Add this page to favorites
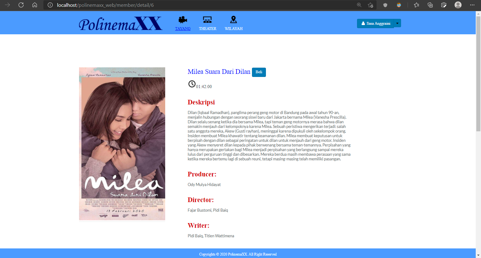 [x=370, y=5]
